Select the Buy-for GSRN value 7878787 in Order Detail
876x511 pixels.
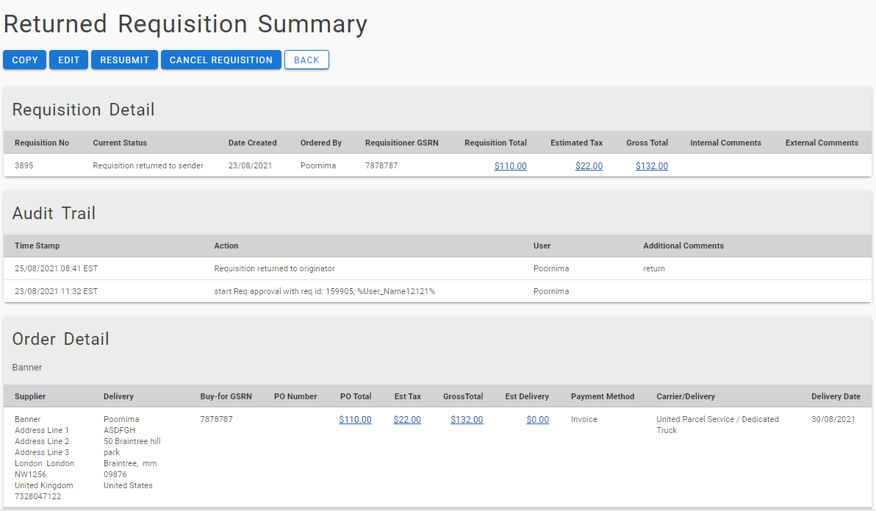(216, 419)
